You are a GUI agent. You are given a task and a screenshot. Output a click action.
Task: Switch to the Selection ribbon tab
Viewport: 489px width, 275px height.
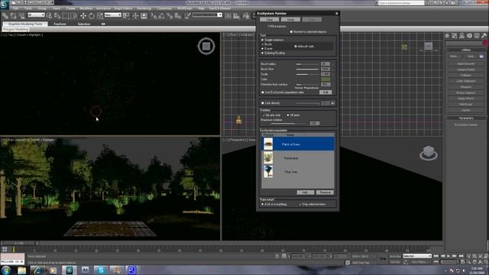[x=84, y=24]
